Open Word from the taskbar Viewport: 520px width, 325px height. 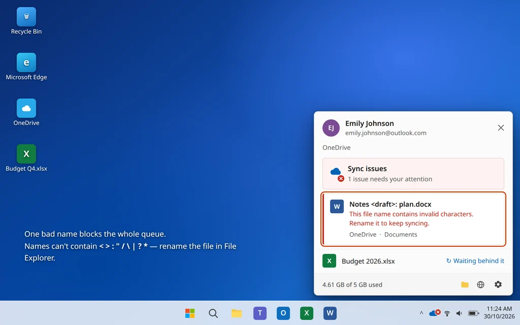tap(330, 313)
